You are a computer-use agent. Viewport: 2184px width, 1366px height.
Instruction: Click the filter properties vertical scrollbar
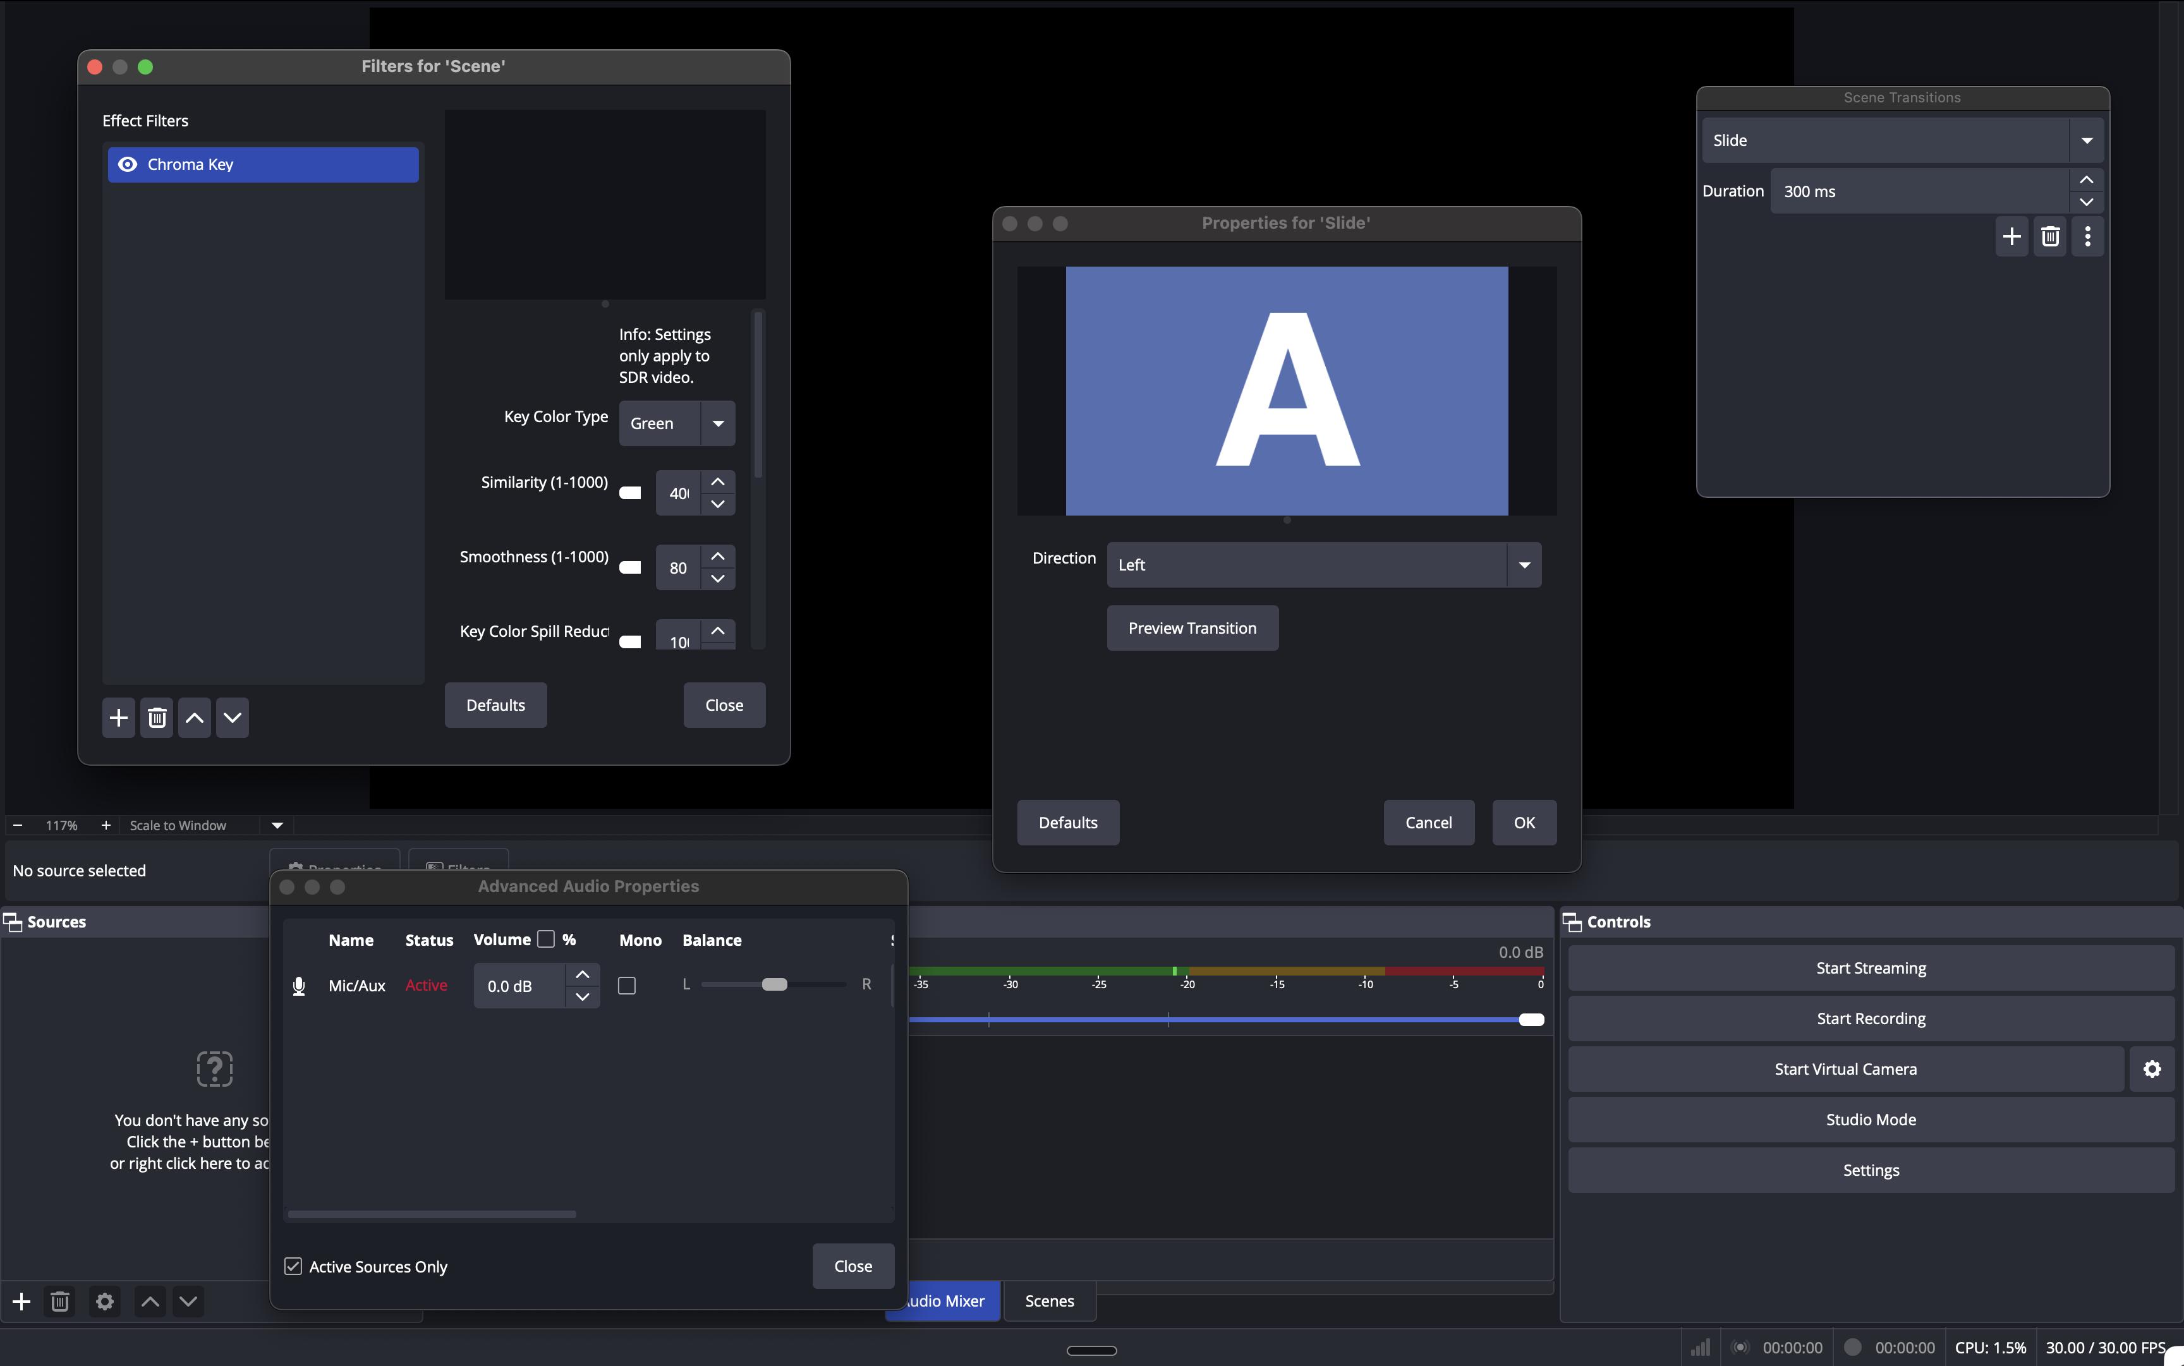point(758,395)
